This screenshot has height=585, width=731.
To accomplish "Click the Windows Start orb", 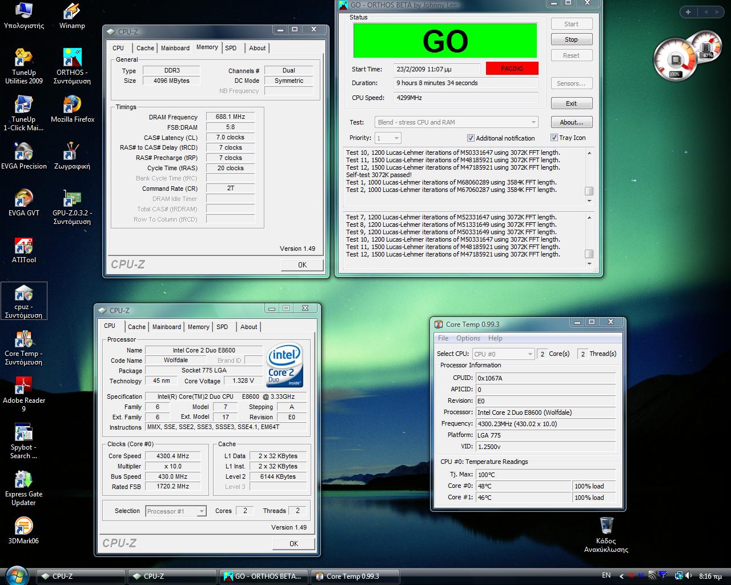I will [x=16, y=575].
